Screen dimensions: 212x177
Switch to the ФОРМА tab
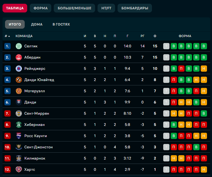[40, 8]
